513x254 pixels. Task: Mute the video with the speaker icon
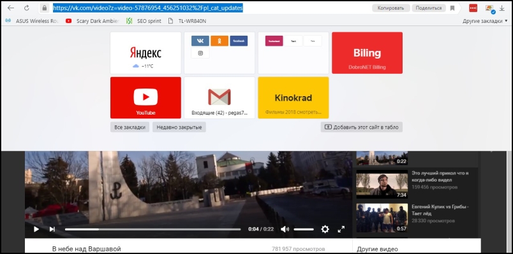click(x=285, y=229)
